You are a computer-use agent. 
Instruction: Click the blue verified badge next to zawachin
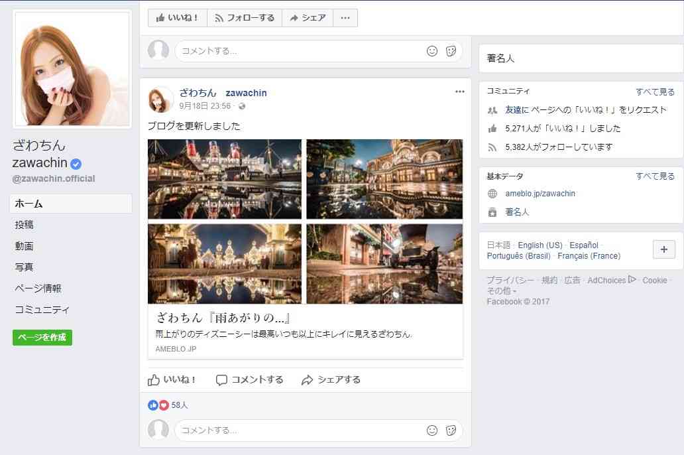click(x=76, y=164)
